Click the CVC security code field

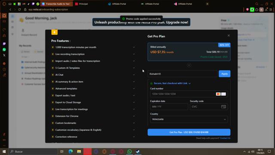[x=208, y=107]
